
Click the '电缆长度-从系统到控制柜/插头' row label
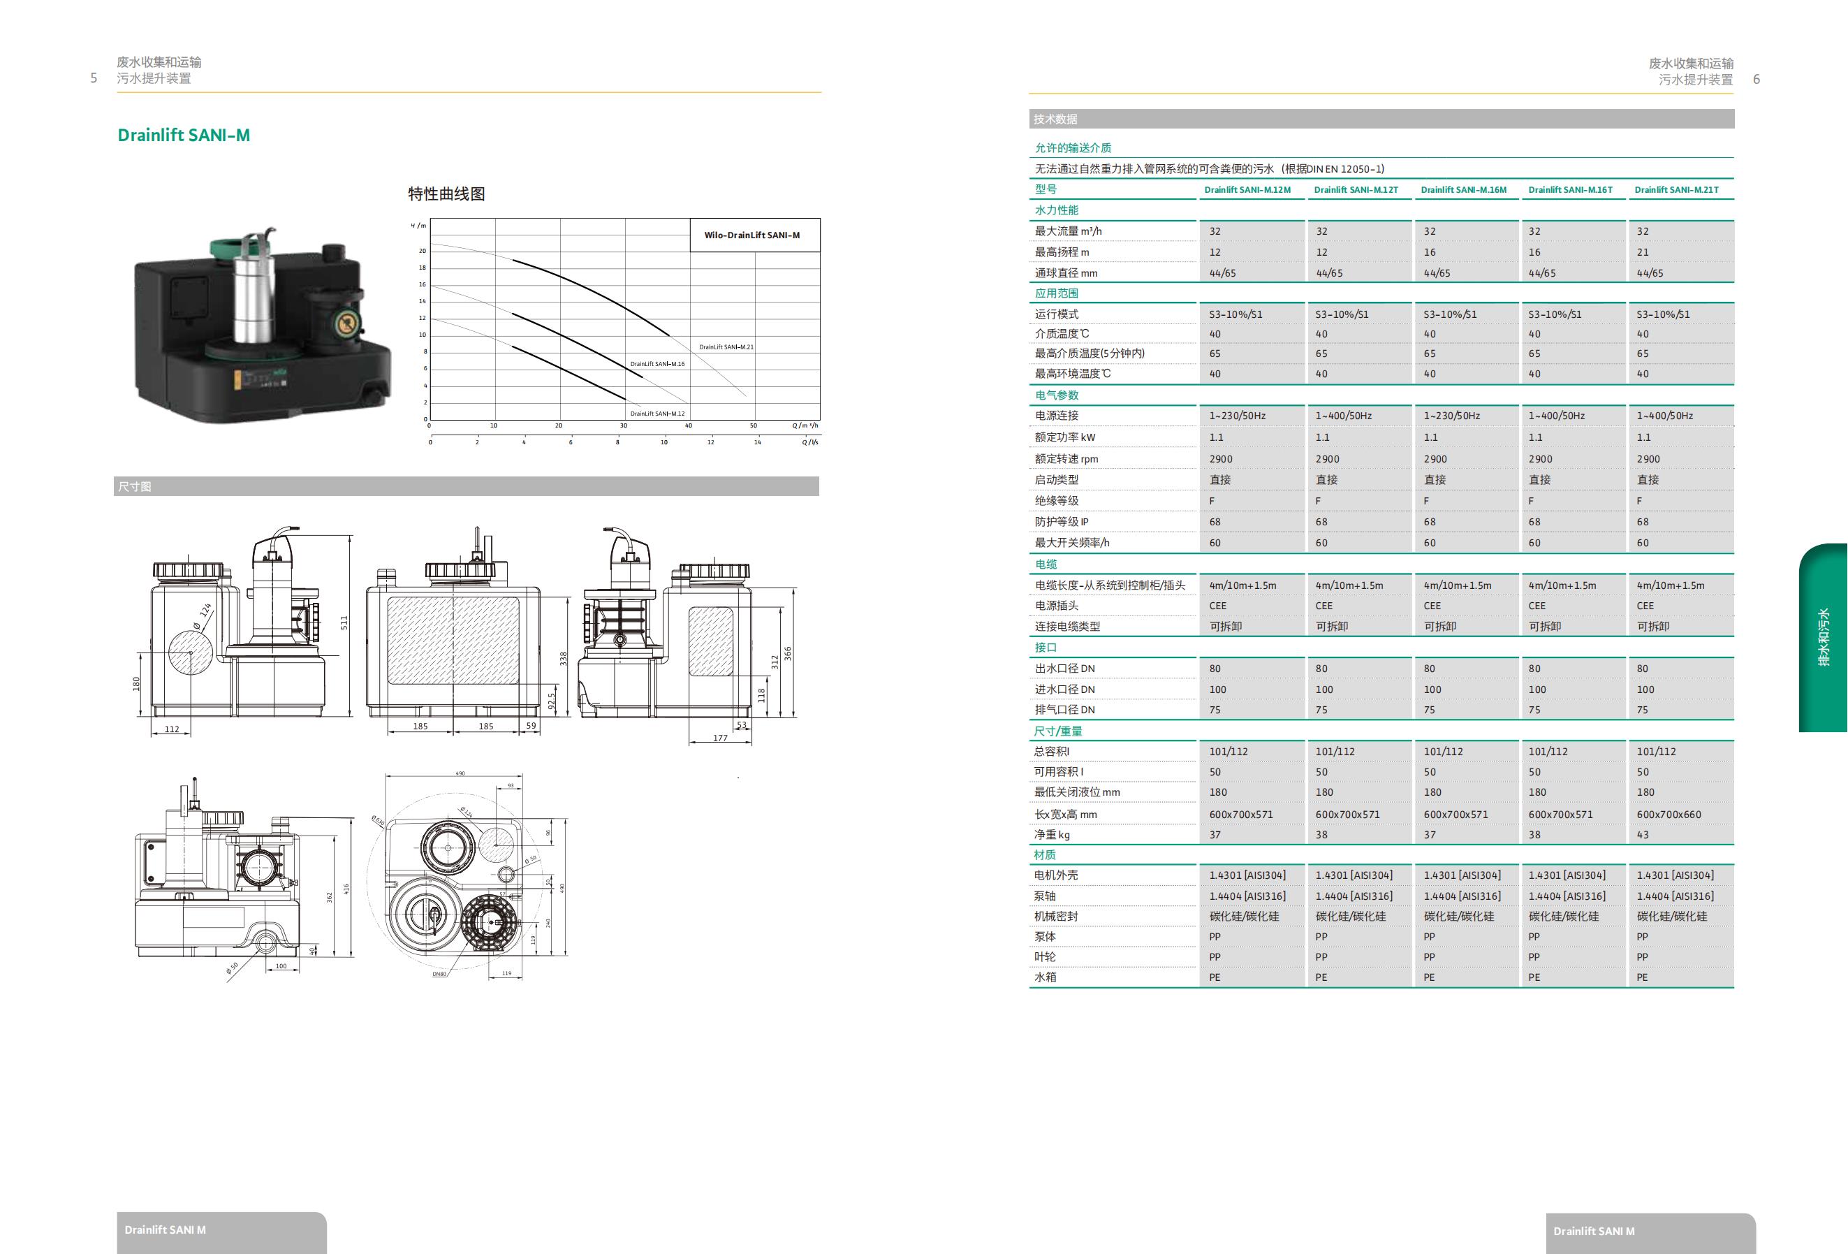pyautogui.click(x=1109, y=585)
